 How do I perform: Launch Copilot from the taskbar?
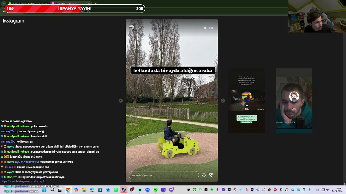pyautogui.click(x=76, y=190)
